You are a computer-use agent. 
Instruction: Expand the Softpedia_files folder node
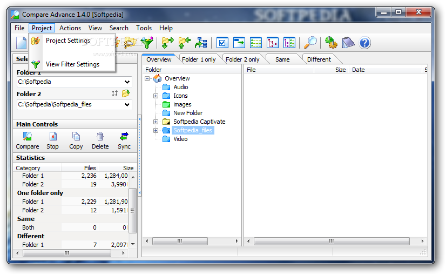[x=156, y=130]
